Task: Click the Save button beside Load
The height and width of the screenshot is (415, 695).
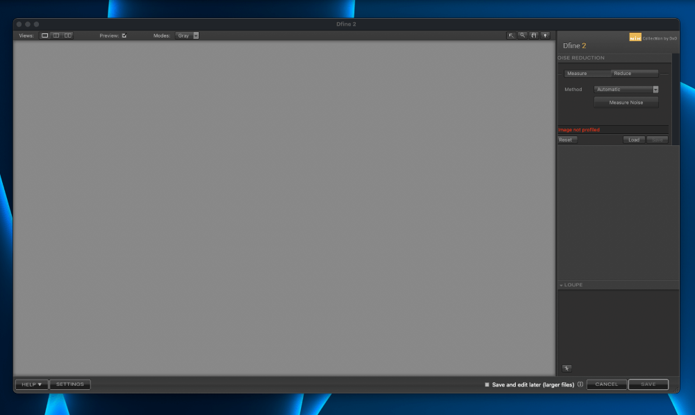Action: [x=657, y=140]
